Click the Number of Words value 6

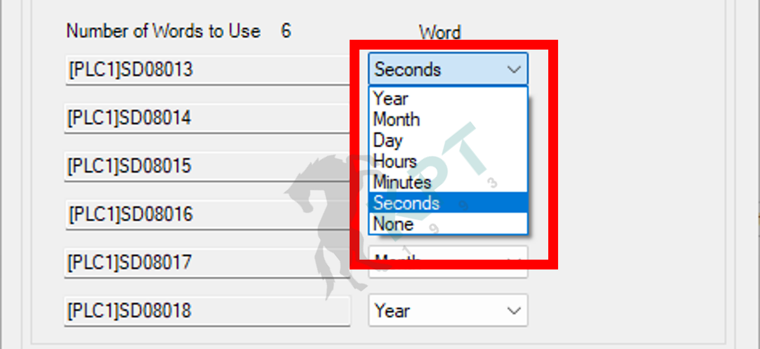286,31
